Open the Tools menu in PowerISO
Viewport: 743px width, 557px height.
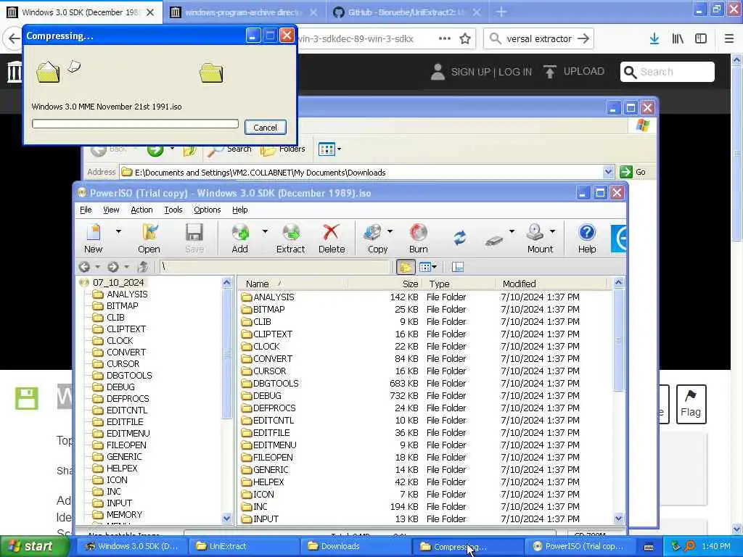[x=173, y=210]
